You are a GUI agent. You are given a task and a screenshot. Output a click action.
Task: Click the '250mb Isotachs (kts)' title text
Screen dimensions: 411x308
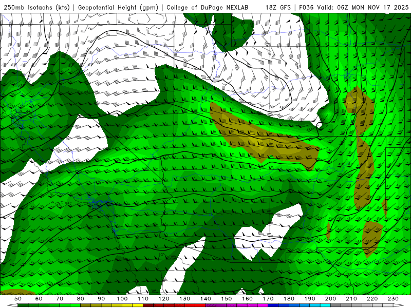coord(37,7)
